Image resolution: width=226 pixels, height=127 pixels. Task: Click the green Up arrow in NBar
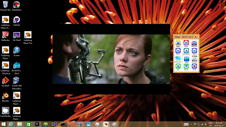pyautogui.click(x=178, y=67)
